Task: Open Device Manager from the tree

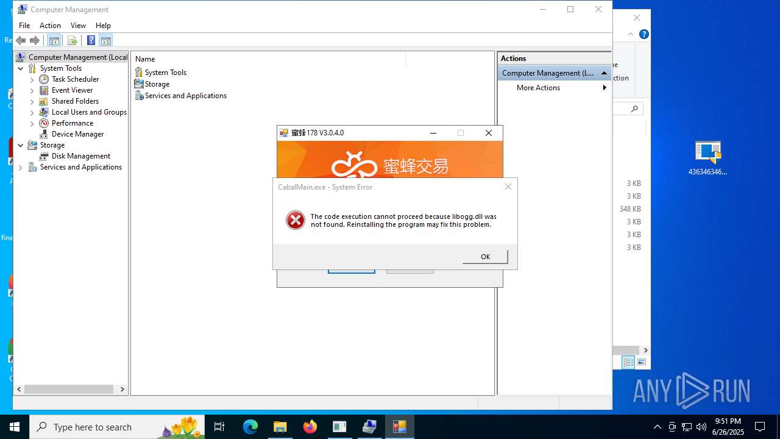Action: 77,134
